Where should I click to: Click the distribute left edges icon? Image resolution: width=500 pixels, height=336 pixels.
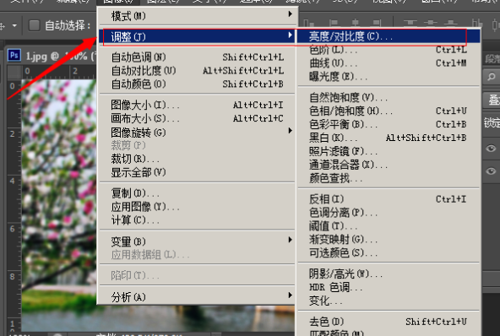click(477, 23)
